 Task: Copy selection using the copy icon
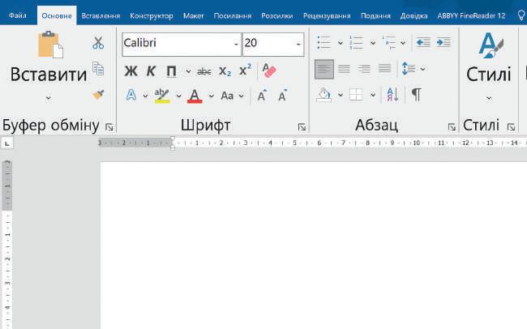point(98,69)
